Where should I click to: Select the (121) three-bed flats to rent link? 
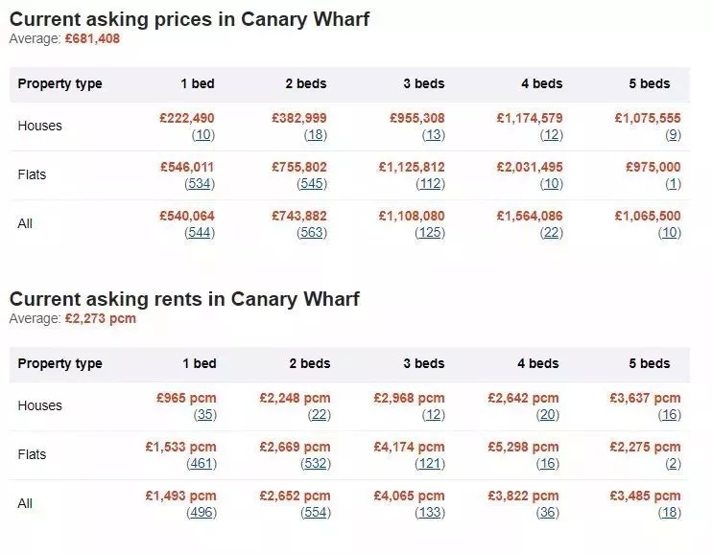click(x=430, y=464)
